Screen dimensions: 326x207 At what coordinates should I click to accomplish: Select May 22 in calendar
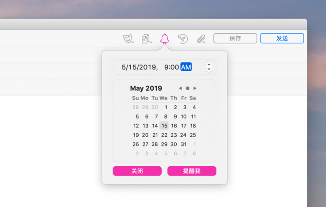tap(164, 135)
